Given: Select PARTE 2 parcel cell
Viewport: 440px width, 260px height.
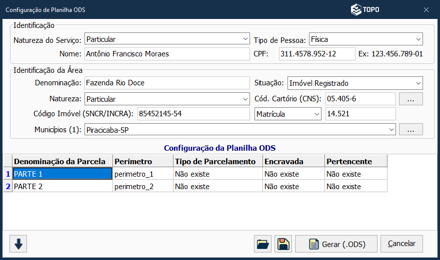Looking at the screenshot, I should point(62,187).
